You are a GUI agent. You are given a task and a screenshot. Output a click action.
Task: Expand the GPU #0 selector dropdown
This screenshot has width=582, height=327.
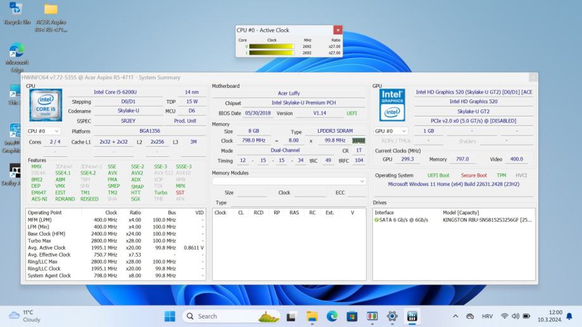(x=404, y=131)
